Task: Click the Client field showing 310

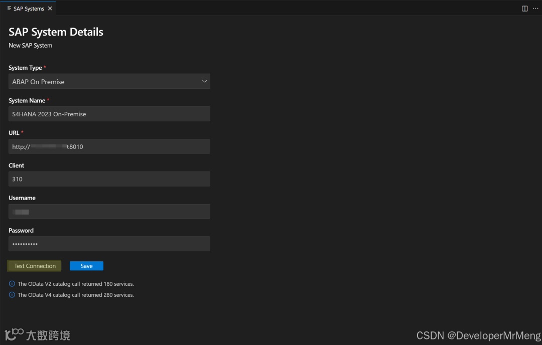Action: tap(109, 179)
